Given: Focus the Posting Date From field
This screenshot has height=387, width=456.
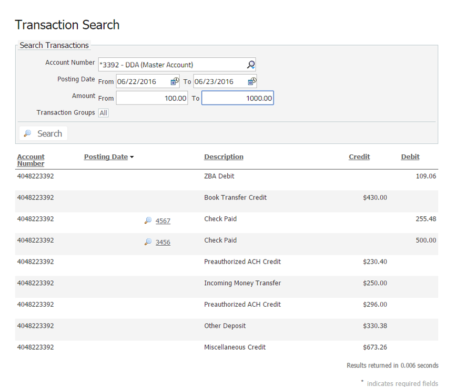Looking at the screenshot, I should 142,81.
